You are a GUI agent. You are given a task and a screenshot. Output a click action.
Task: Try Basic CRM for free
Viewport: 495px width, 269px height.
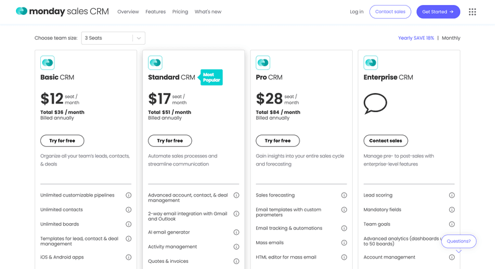(62, 141)
